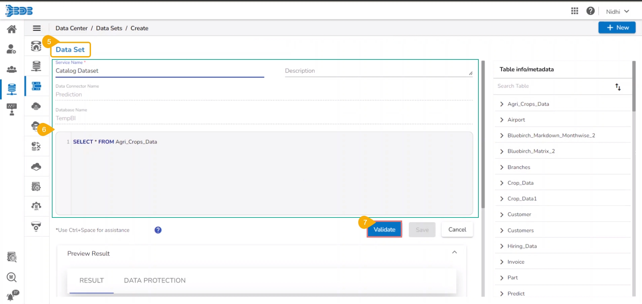The image size is (642, 304).
Task: Collapse the Preview Result panel
Action: [x=454, y=253]
